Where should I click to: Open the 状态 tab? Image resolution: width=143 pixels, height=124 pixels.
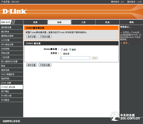(107, 22)
